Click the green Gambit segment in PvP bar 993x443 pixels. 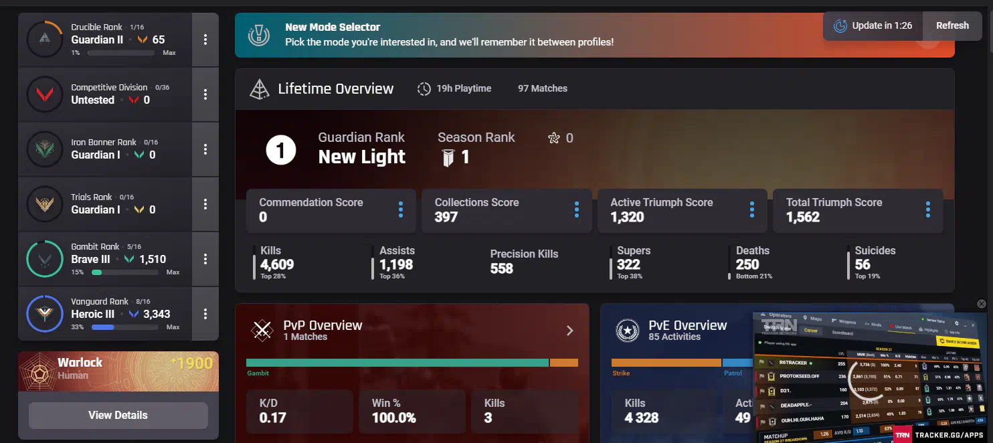pyautogui.click(x=397, y=363)
